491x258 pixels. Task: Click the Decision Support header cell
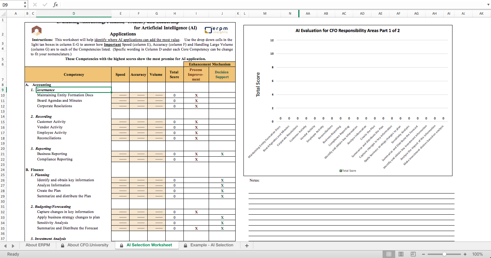coord(222,74)
